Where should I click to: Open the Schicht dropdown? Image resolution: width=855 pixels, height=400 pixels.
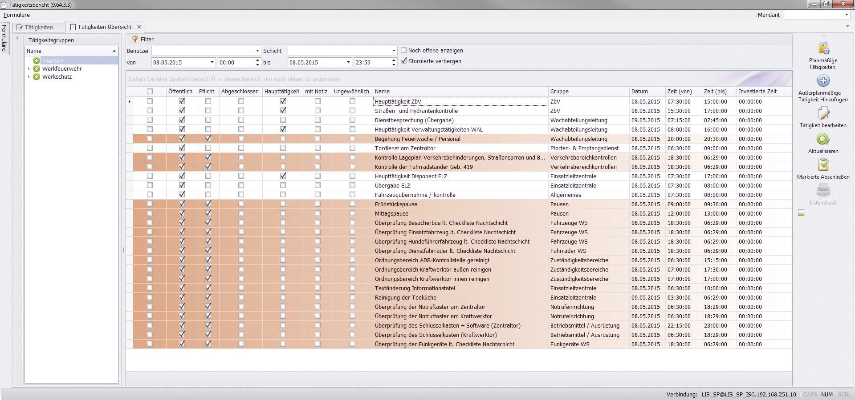[x=393, y=51]
